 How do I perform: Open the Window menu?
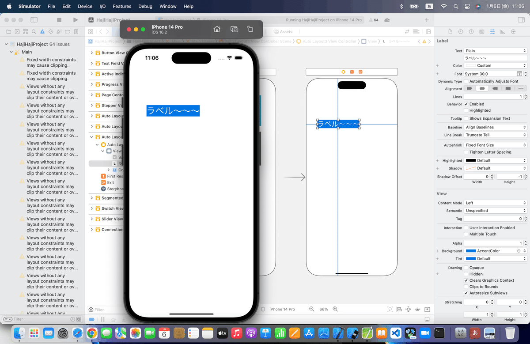pos(168,6)
